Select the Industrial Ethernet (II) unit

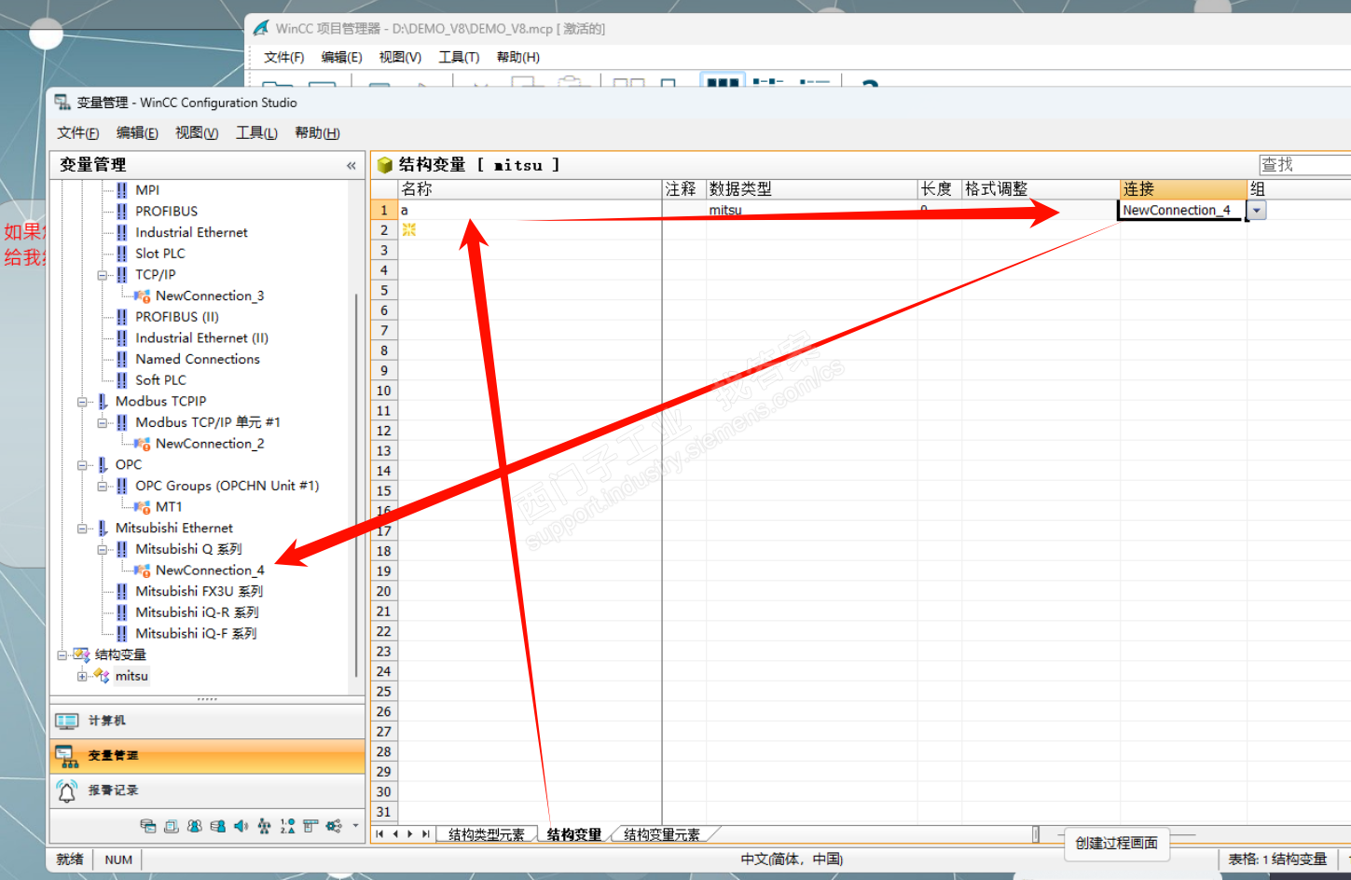click(201, 338)
